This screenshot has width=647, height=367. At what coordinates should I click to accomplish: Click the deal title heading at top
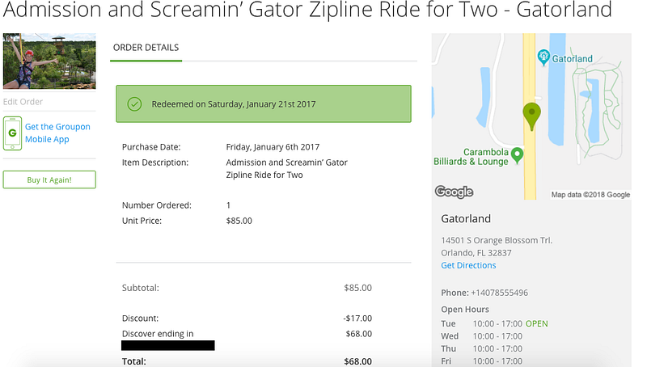click(306, 12)
